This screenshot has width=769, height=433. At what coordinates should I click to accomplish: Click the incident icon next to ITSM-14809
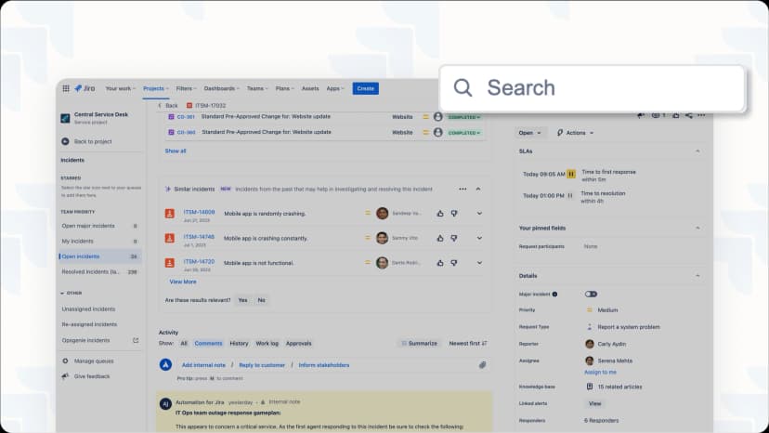(x=170, y=214)
